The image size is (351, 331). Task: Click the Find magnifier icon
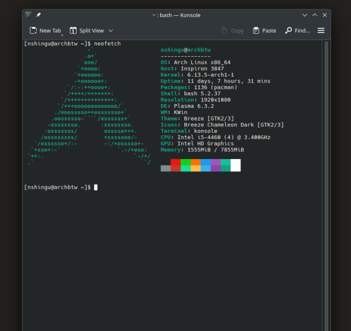pyautogui.click(x=288, y=30)
